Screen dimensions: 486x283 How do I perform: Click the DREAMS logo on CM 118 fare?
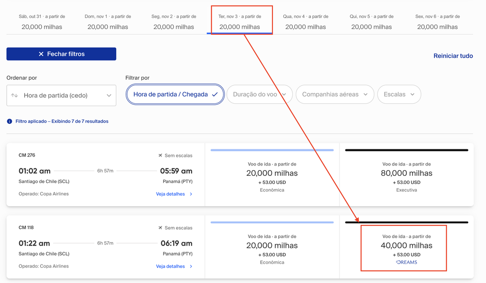(x=407, y=262)
